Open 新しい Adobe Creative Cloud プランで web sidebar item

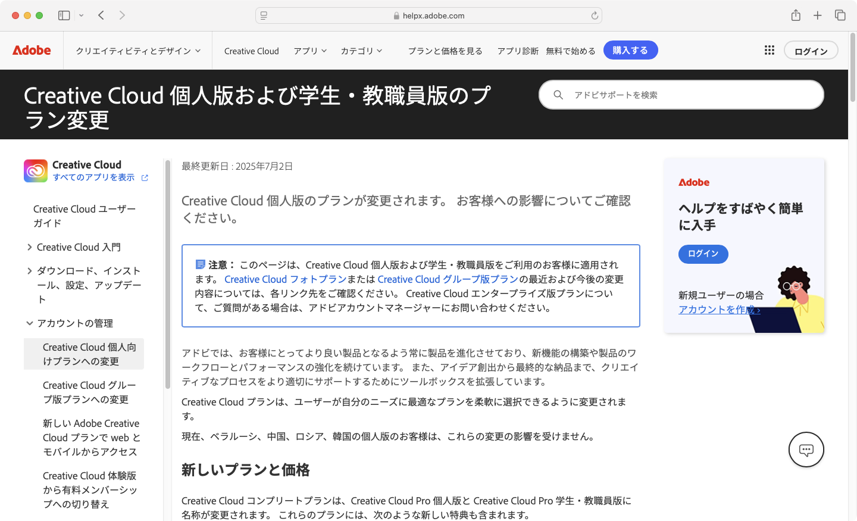tap(92, 438)
